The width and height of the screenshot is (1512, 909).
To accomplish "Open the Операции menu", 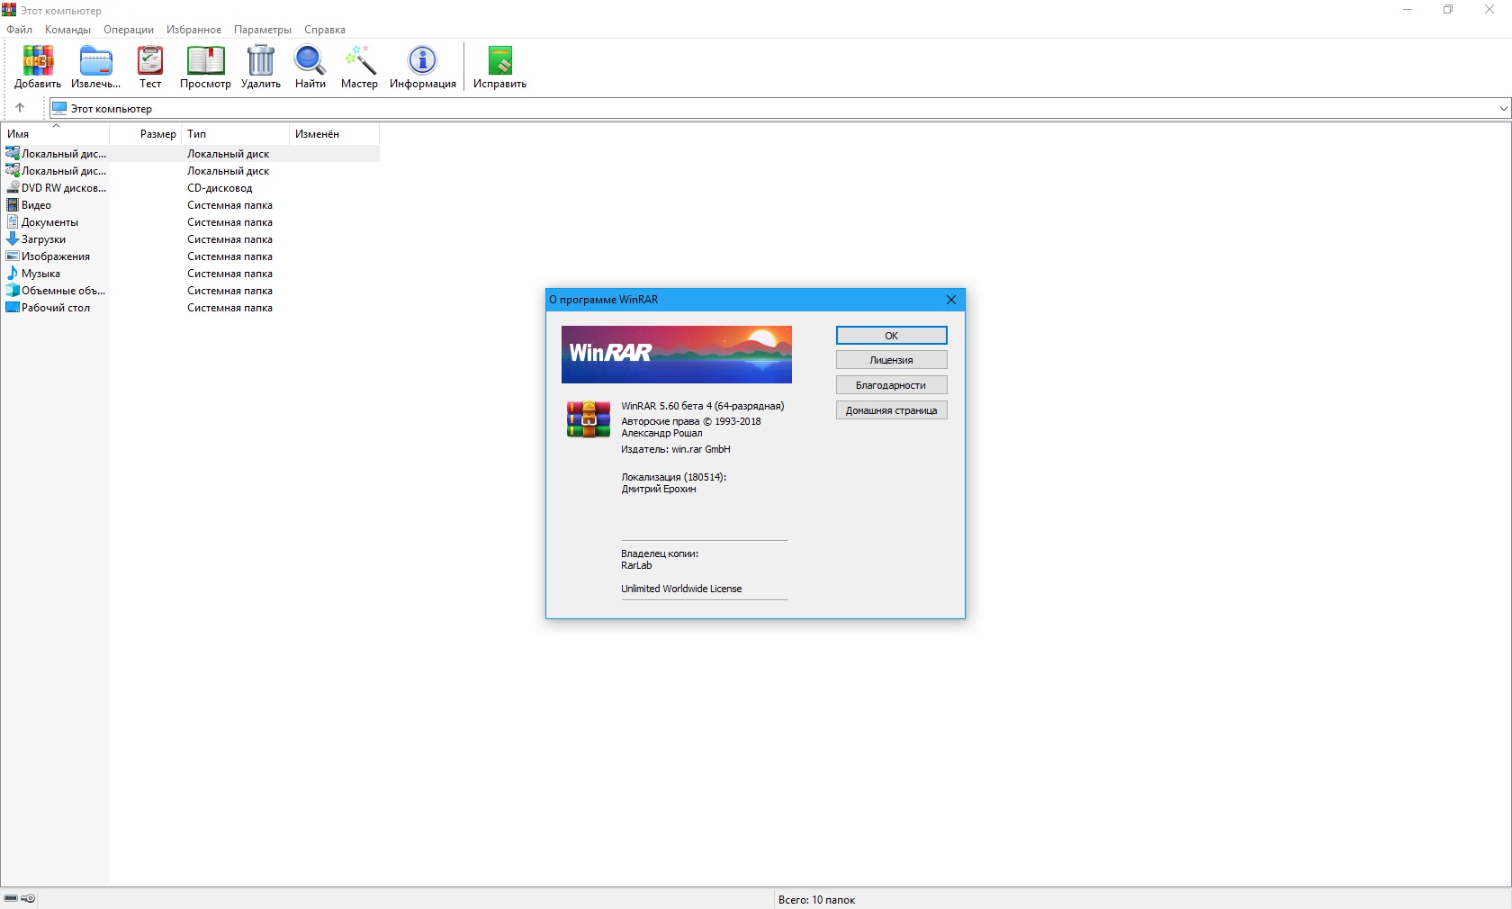I will coord(129,30).
